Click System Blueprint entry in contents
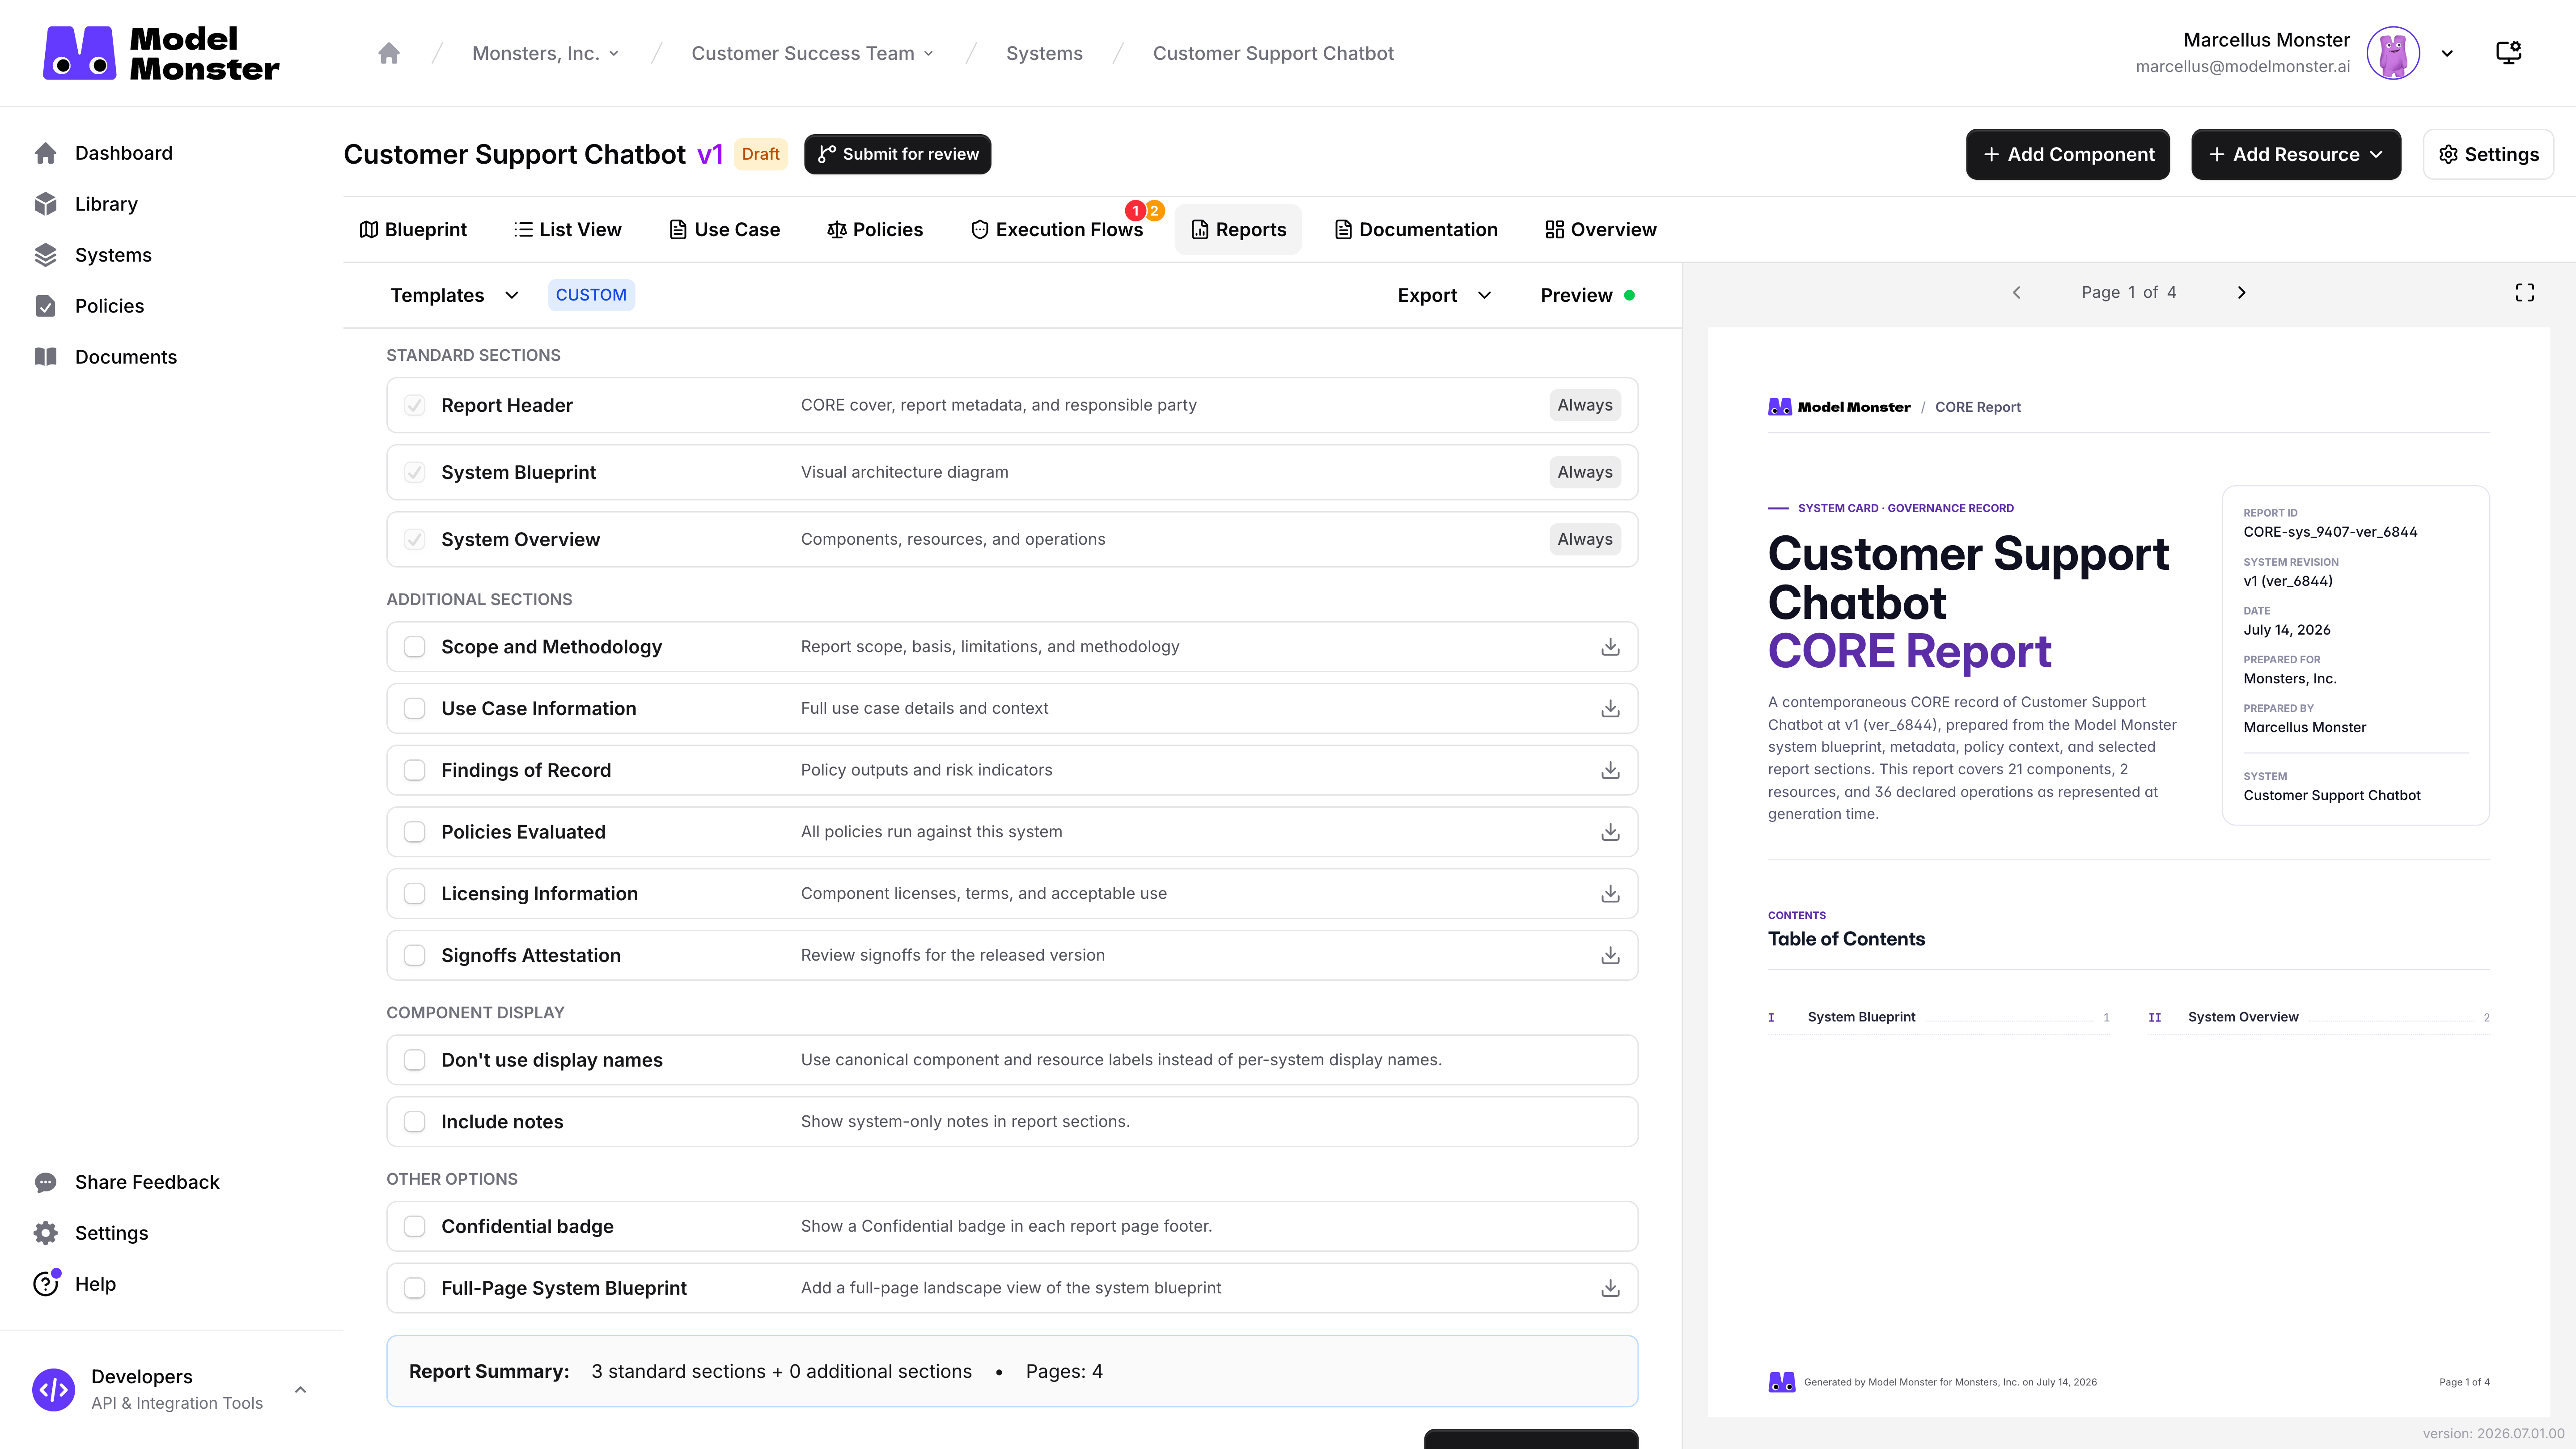The height and width of the screenshot is (1449, 2576). [1939, 1017]
